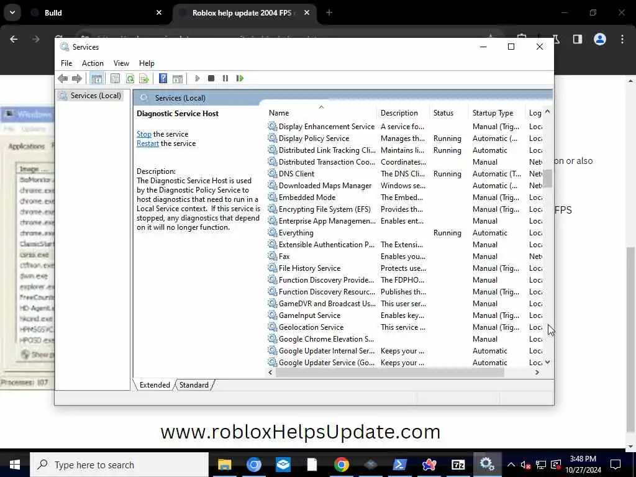Click the services list scroll-up arrow
Viewport: 636px width, 477px height.
click(x=548, y=112)
